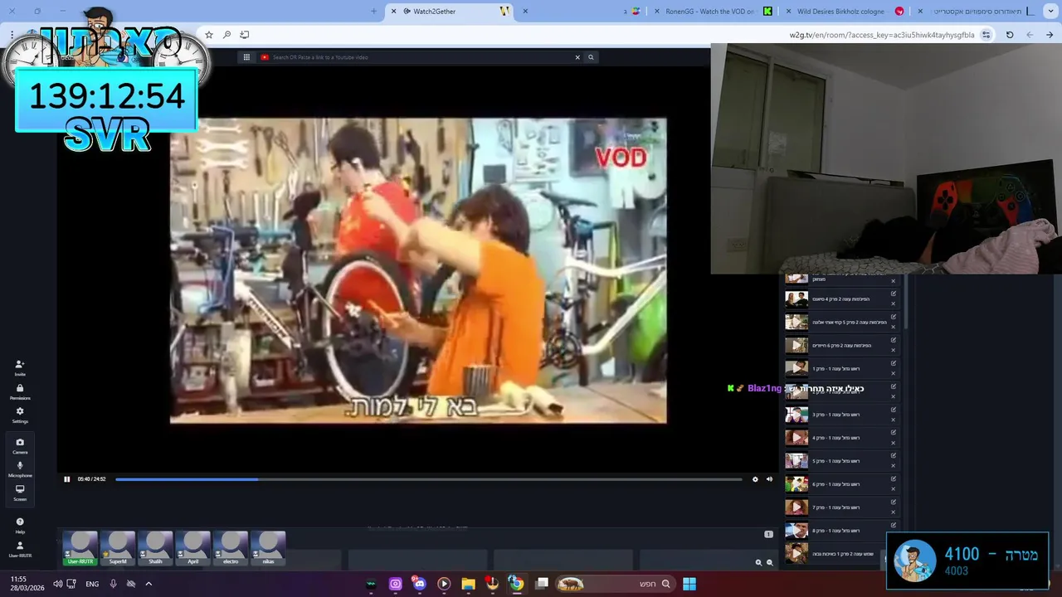Image resolution: width=1062 pixels, height=597 pixels.
Task: Play playlist item 'ראש גדול עונה 1 - פרק 1'
Action: (796, 368)
